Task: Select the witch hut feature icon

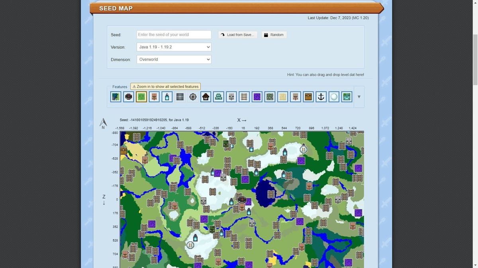Action: click(x=205, y=96)
